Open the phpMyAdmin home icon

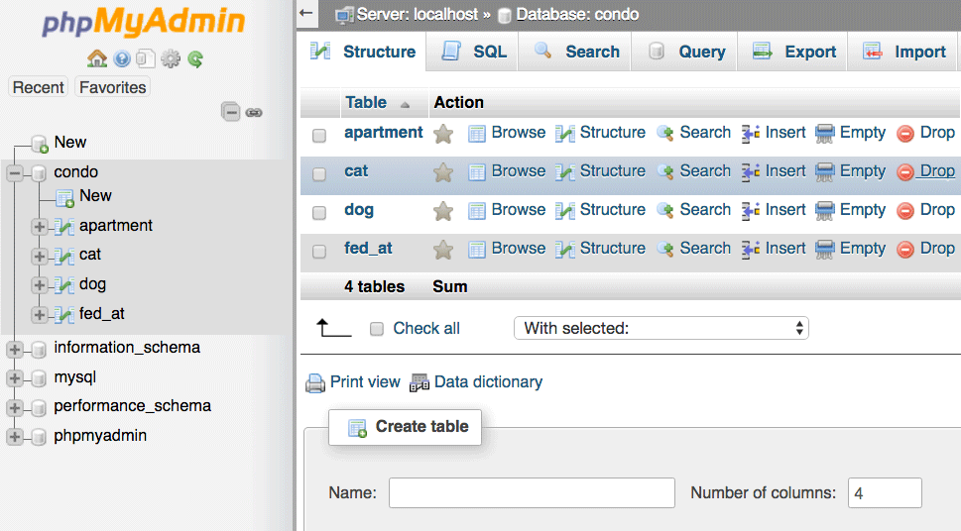97,58
